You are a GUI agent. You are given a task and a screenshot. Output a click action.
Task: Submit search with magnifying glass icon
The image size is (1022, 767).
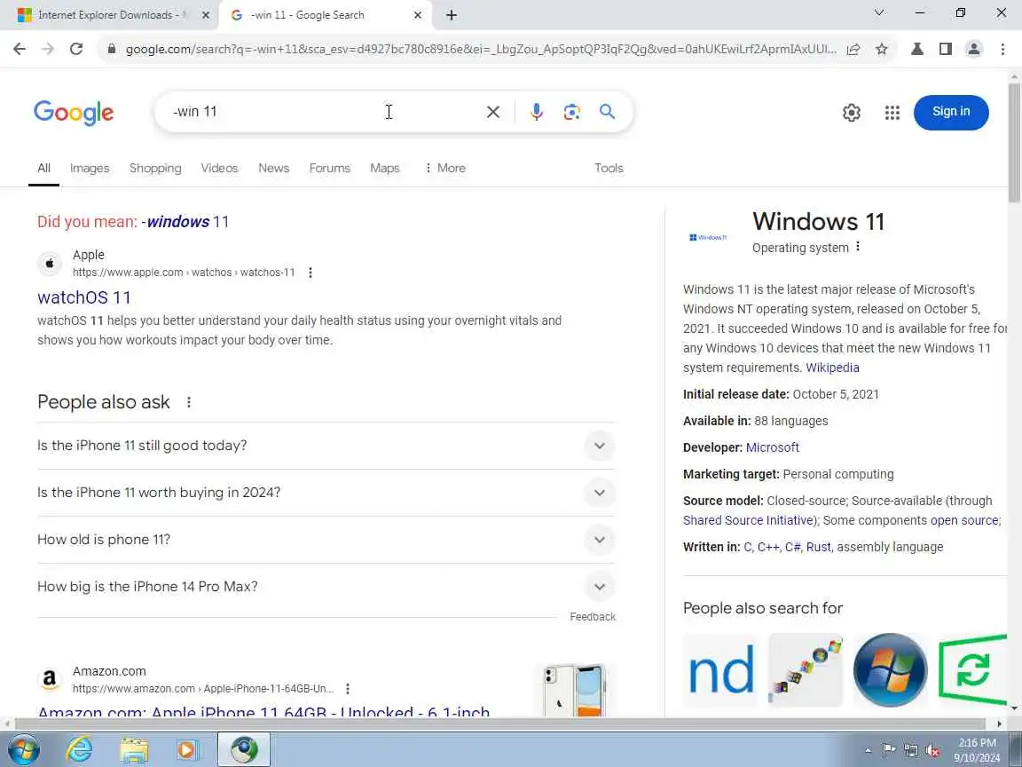pyautogui.click(x=607, y=112)
